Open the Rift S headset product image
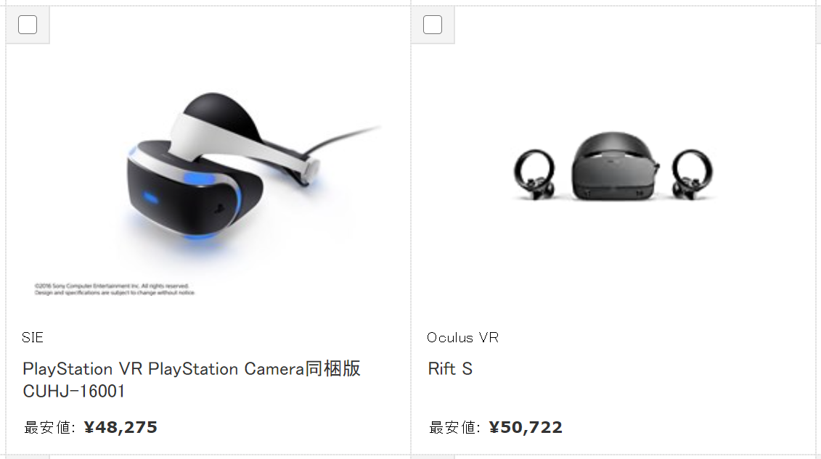The image size is (821, 459). tap(613, 167)
